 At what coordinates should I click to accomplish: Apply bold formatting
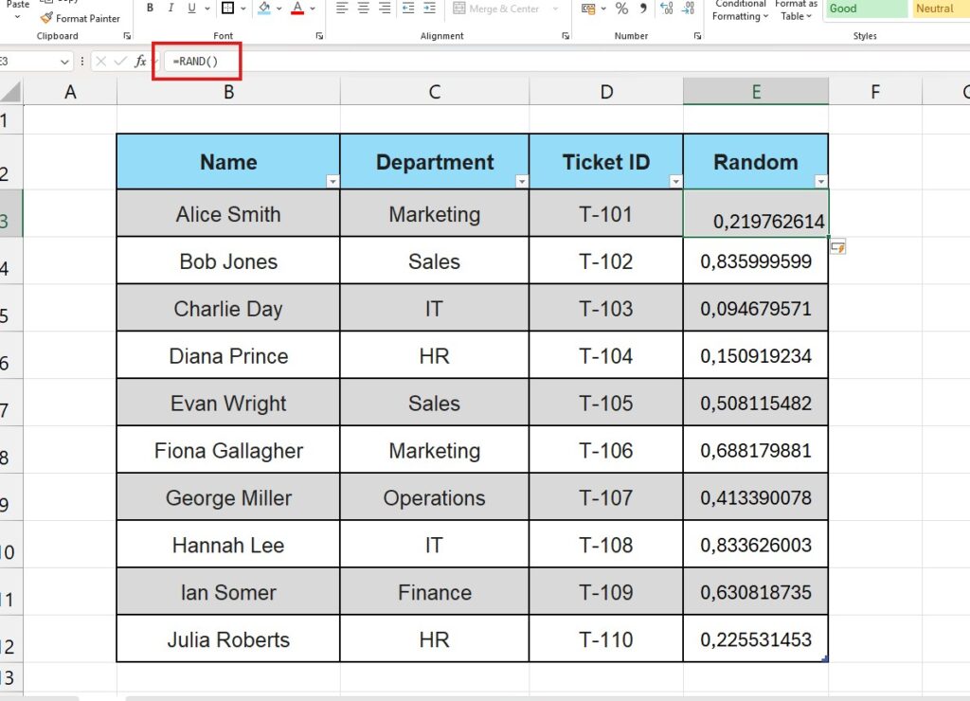151,8
